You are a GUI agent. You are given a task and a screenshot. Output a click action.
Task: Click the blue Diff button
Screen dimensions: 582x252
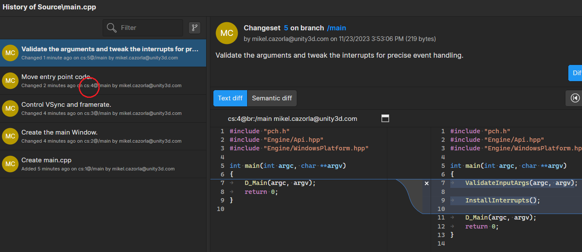[576, 73]
